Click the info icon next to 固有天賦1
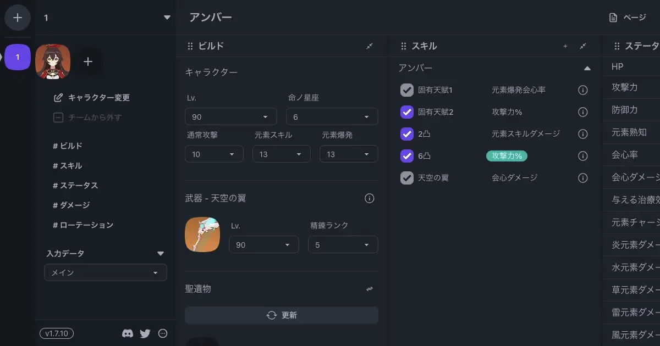Image resolution: width=660 pixels, height=346 pixels. click(x=583, y=90)
